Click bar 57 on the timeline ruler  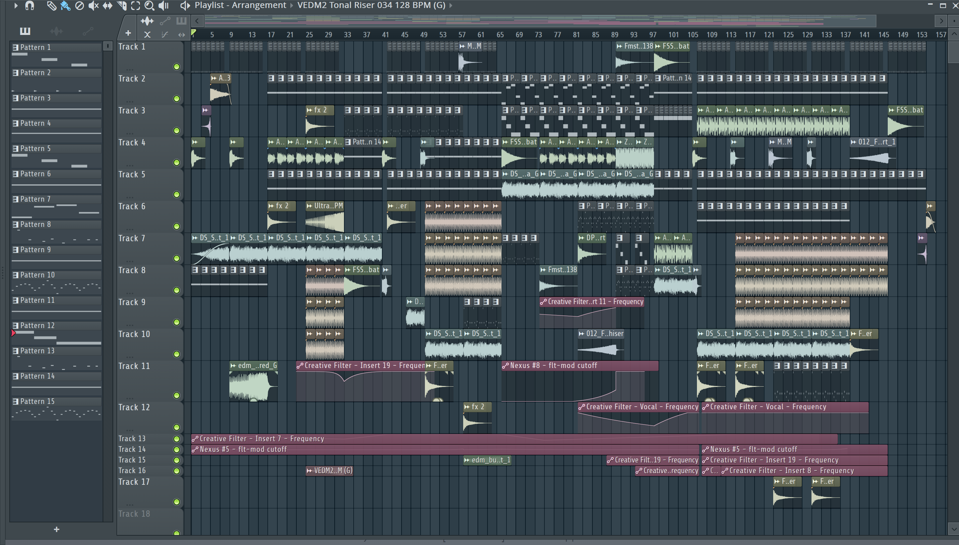tap(462, 35)
